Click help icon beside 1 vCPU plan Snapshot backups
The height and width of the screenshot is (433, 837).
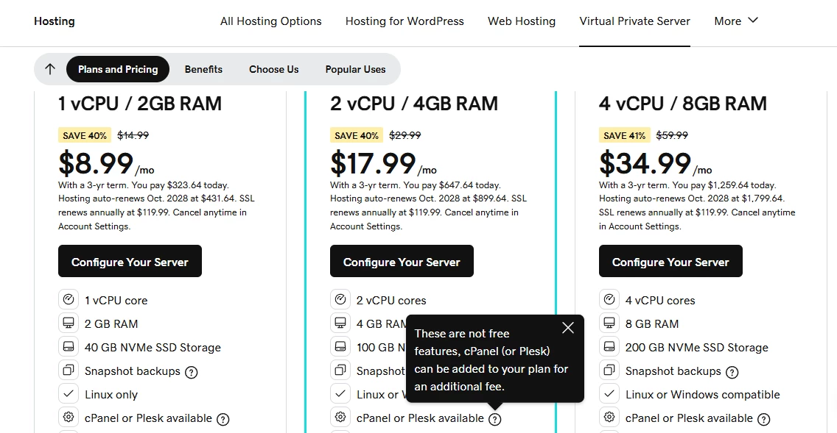pos(192,372)
